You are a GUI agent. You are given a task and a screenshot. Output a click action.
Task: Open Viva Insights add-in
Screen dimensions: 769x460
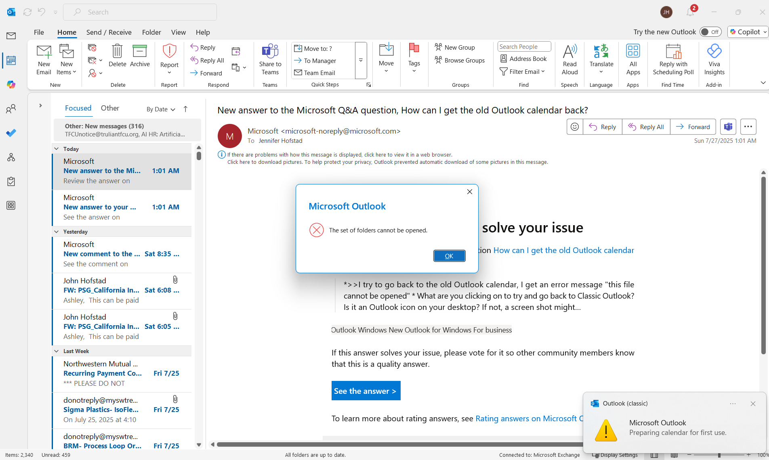(714, 60)
